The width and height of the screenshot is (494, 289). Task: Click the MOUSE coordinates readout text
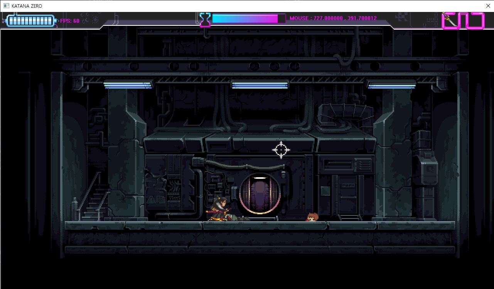(333, 18)
